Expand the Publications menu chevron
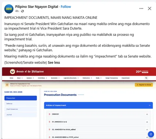 [x=91, y=78]
